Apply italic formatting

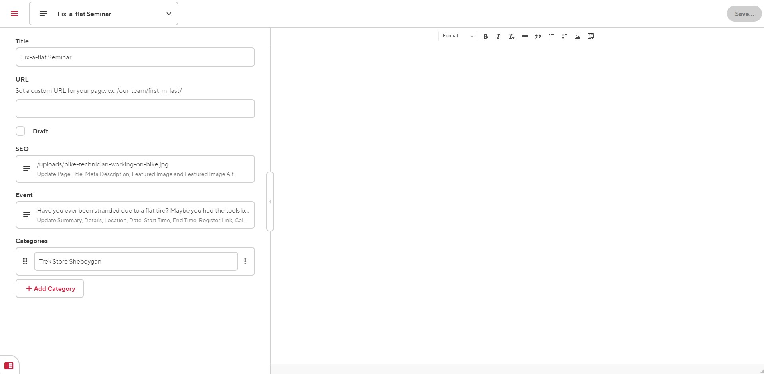(x=498, y=36)
